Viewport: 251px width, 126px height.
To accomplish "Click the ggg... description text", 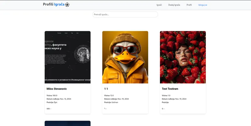I will 49,108.
